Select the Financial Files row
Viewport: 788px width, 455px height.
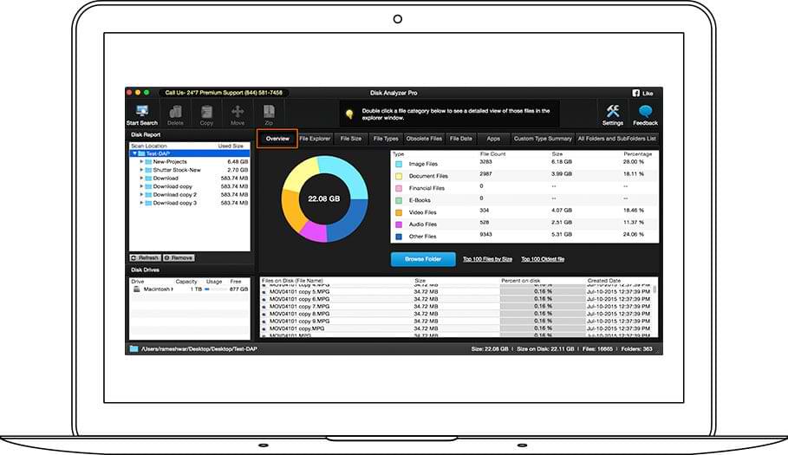(524, 188)
